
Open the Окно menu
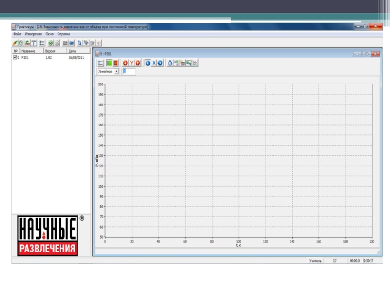50,34
